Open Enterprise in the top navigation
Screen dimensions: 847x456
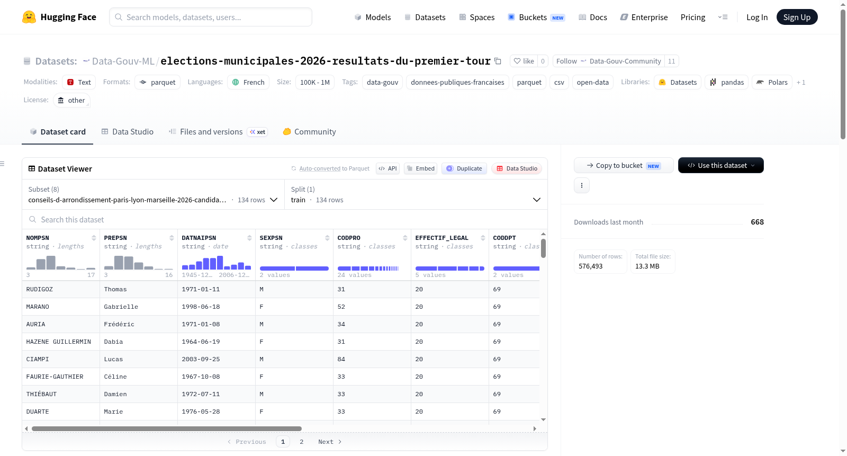[x=644, y=17]
